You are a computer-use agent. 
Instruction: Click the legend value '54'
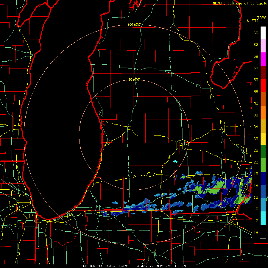point(256,68)
